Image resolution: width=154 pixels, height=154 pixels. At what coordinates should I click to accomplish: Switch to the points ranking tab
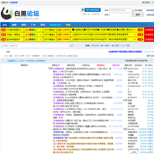click(149, 65)
